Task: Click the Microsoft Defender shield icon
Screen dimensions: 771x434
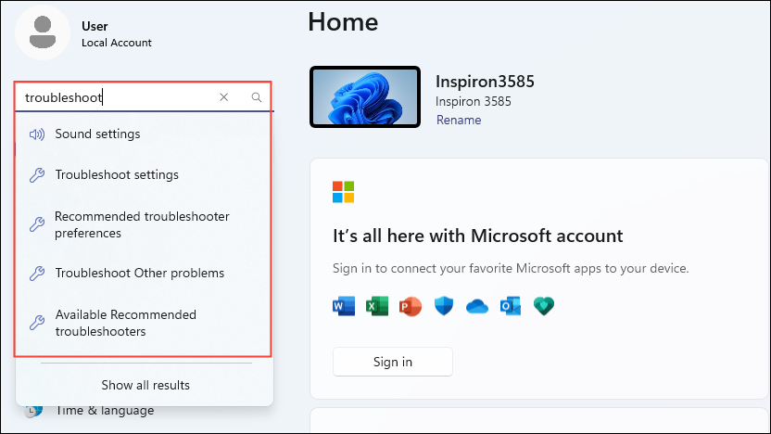Action: [444, 306]
